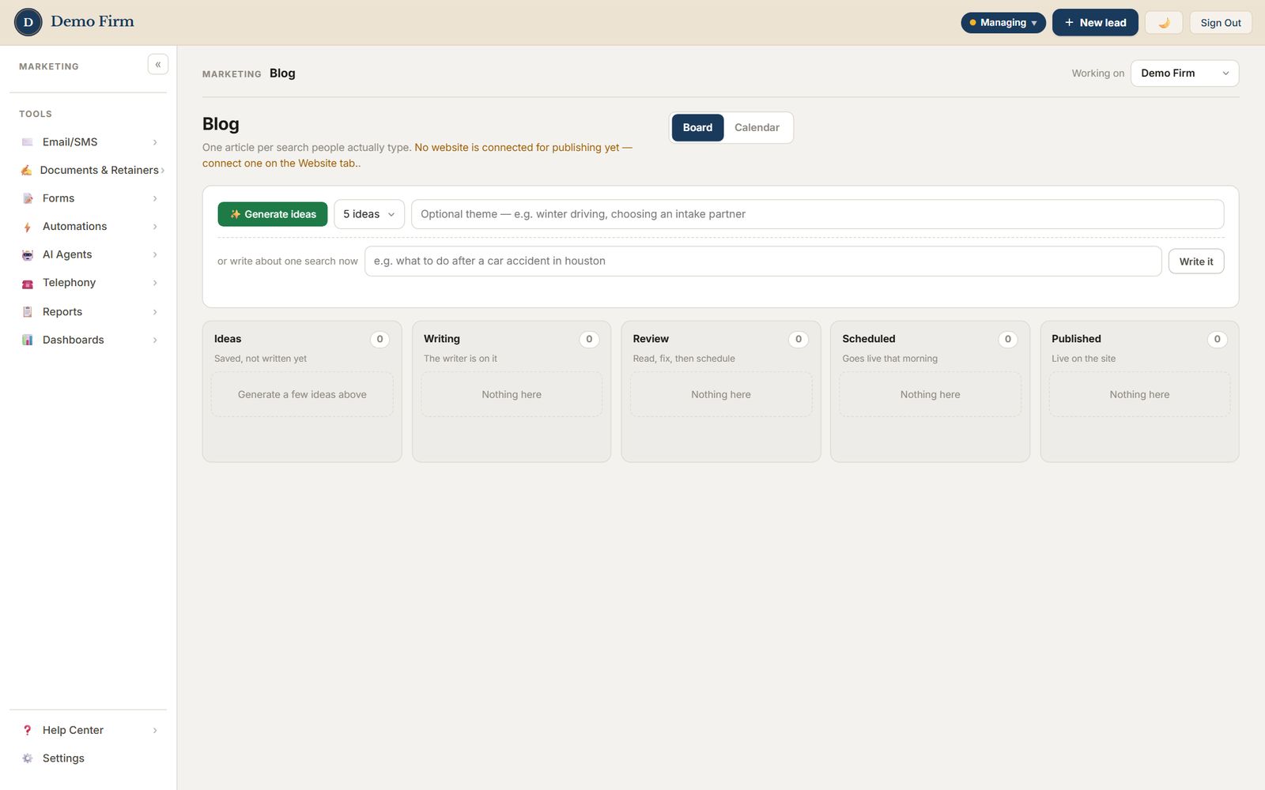Expand the Email/SMS chevron
1265x790 pixels.
point(155,142)
